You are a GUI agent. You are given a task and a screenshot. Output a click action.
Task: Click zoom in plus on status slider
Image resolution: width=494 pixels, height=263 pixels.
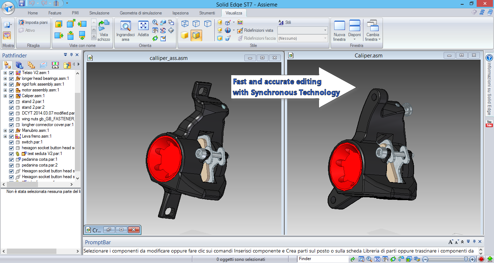(472, 259)
